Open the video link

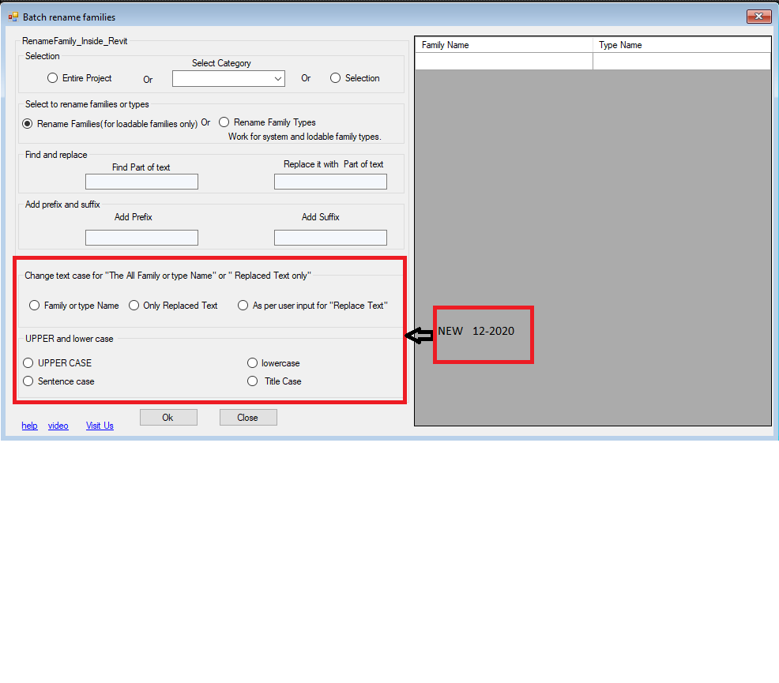pos(58,426)
